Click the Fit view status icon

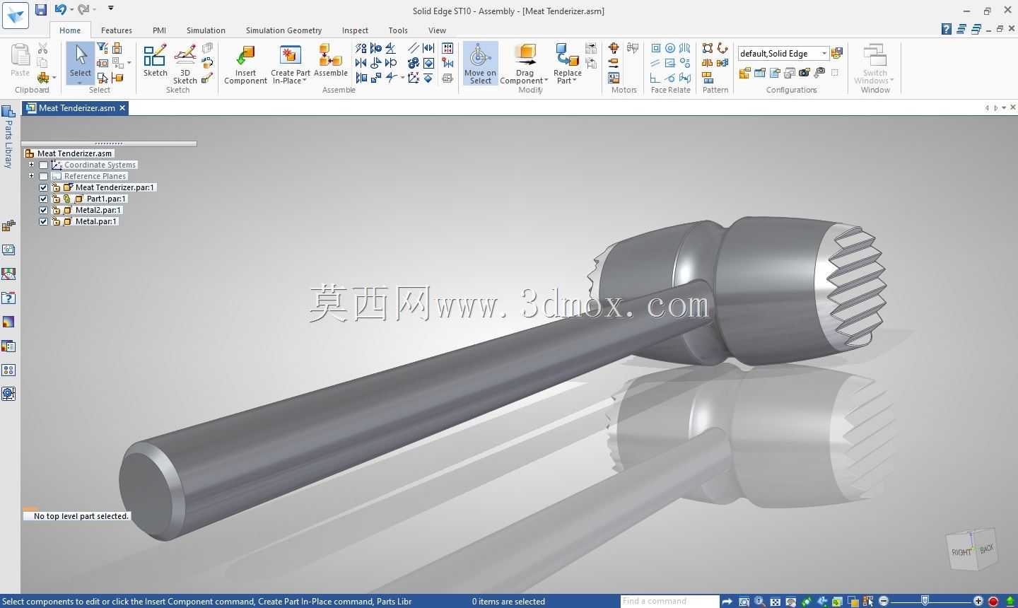(x=775, y=602)
